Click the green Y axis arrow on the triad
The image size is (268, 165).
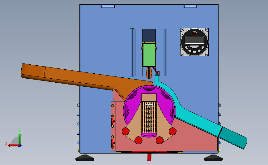tap(20, 139)
